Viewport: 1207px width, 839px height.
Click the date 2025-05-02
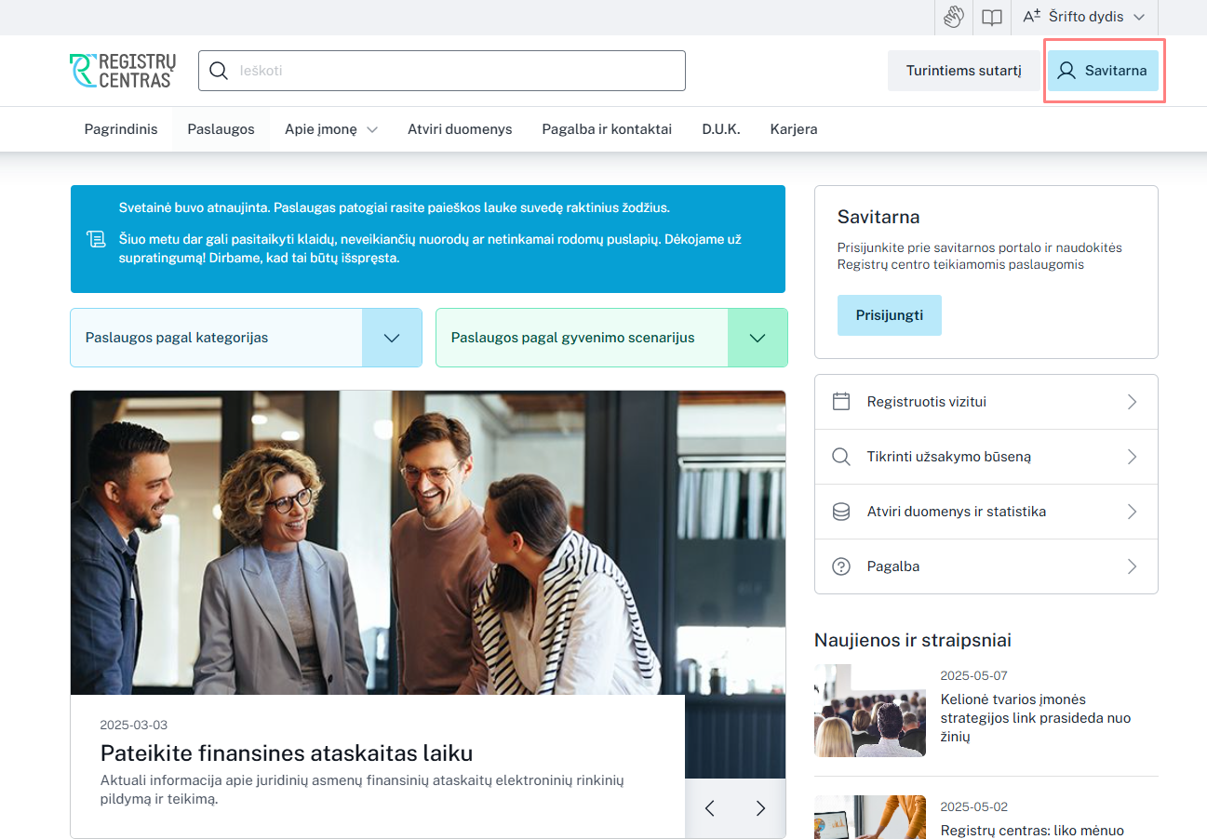[974, 807]
